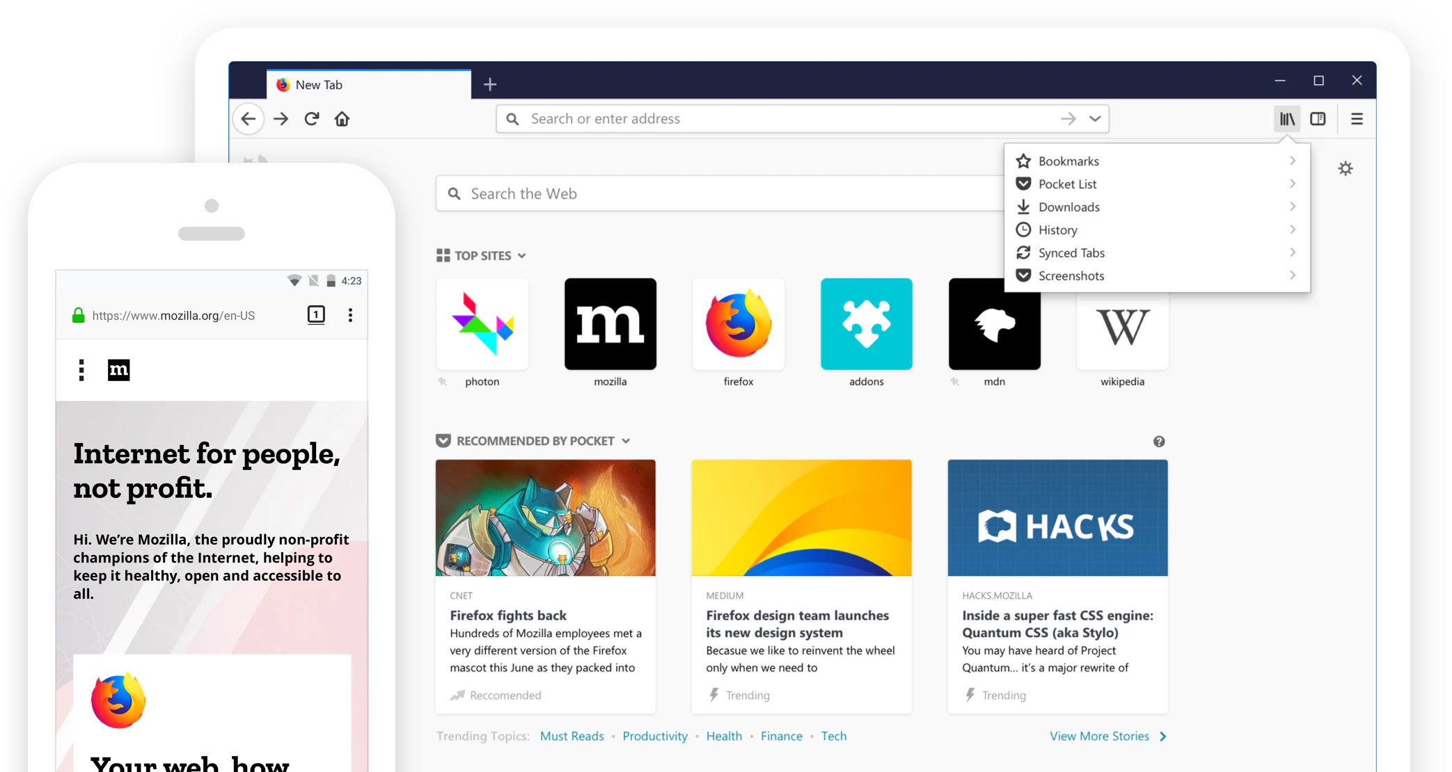Open mobile browser three-dot menu

pos(350,315)
